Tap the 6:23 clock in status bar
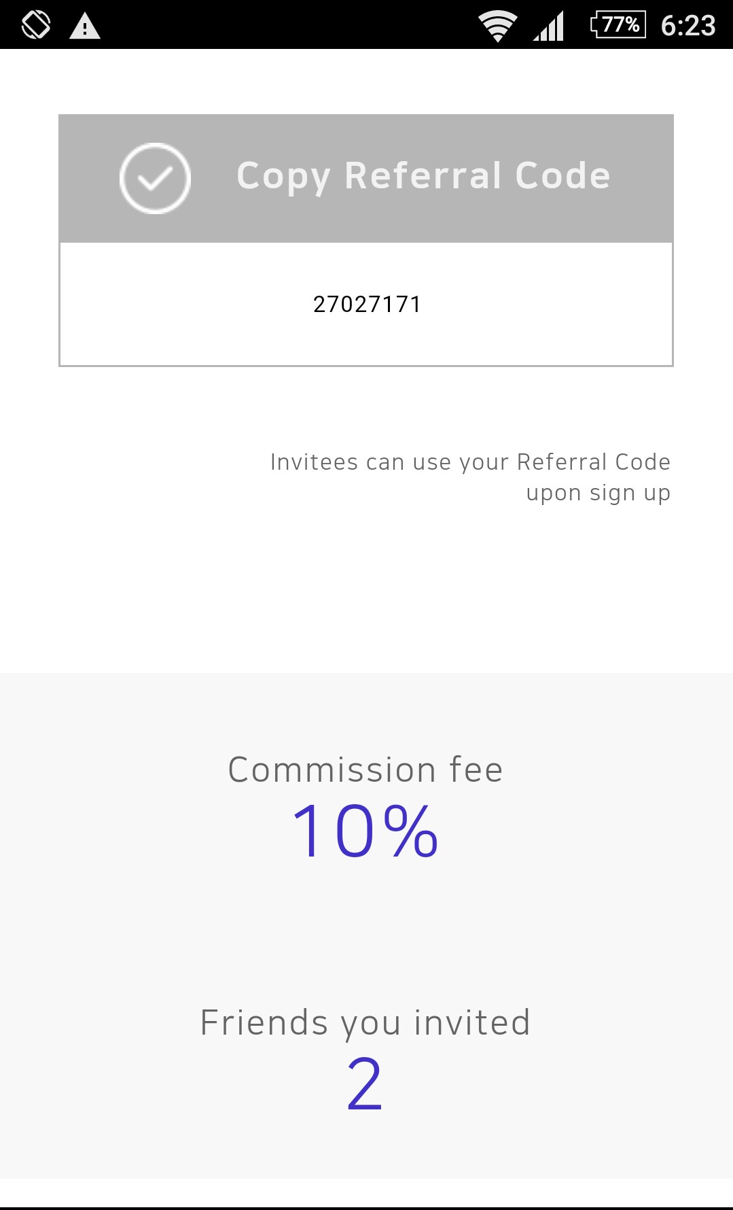The height and width of the screenshot is (1210, 733). 688,26
